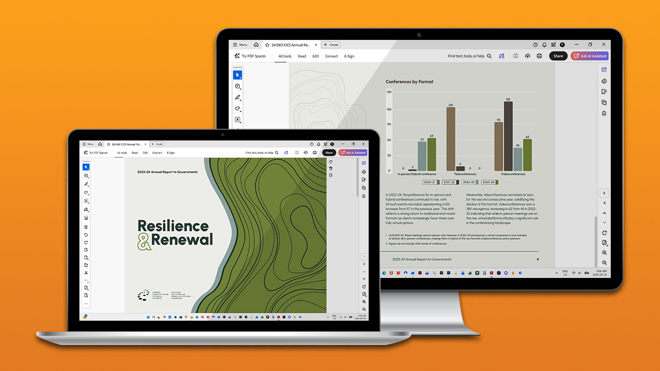
Task: Open the profile avatar on the monitor
Action: point(562,44)
